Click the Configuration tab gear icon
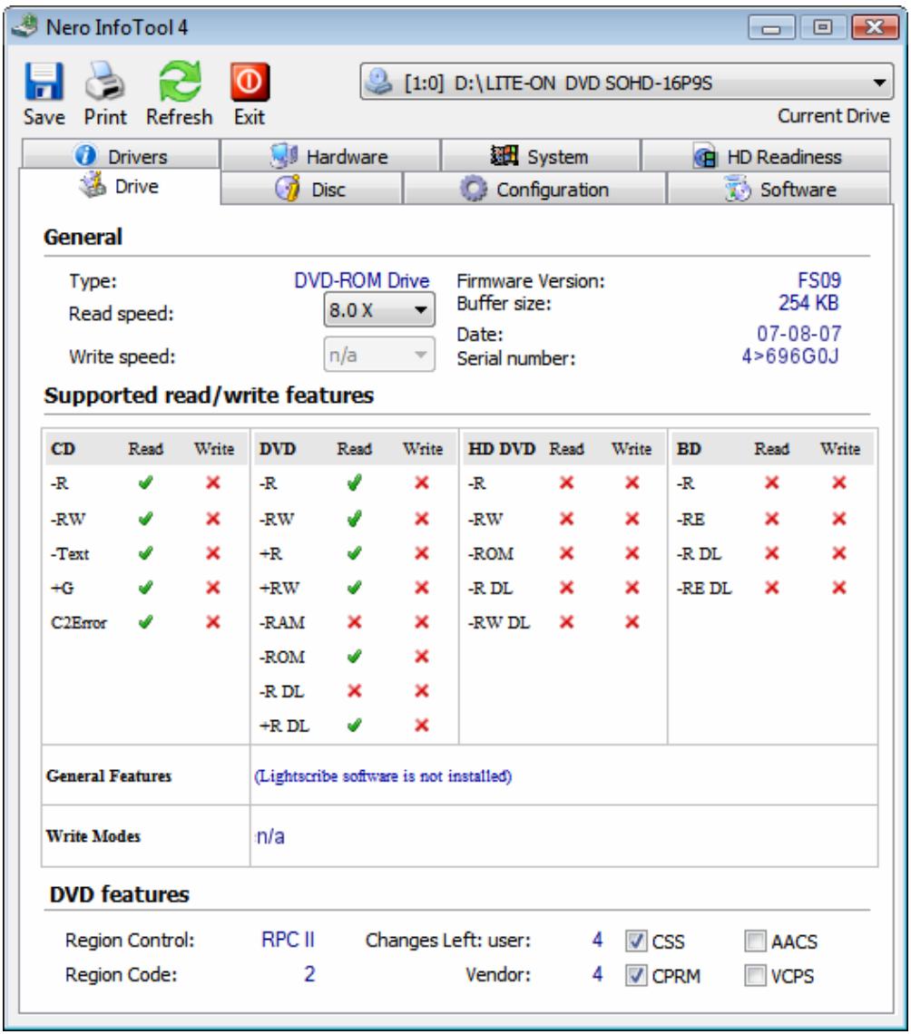 [473, 189]
